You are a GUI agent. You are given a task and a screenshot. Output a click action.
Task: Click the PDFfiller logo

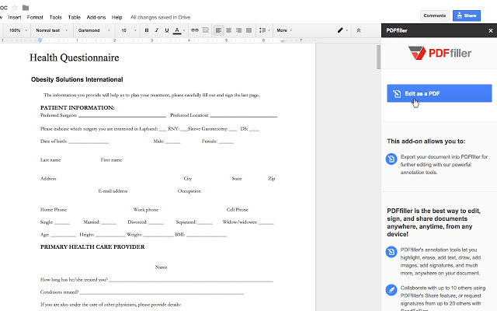click(440, 53)
